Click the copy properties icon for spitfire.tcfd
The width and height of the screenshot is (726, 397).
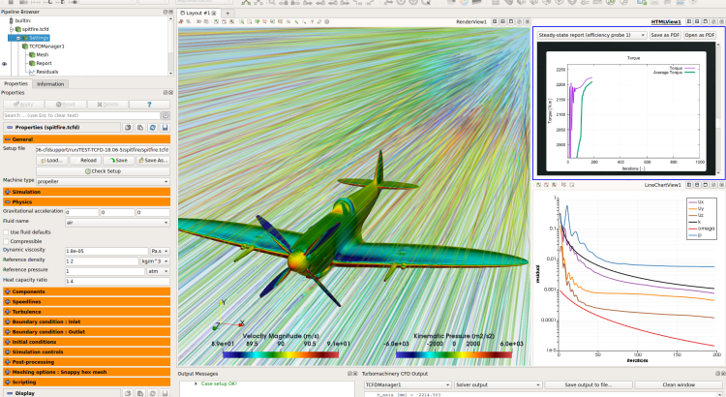(x=128, y=128)
